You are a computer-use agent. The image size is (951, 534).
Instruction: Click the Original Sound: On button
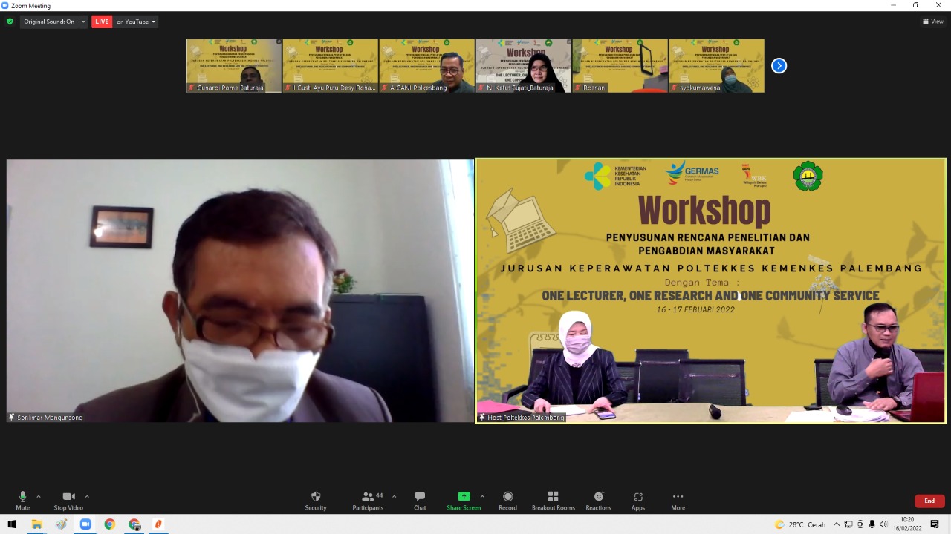[49, 22]
